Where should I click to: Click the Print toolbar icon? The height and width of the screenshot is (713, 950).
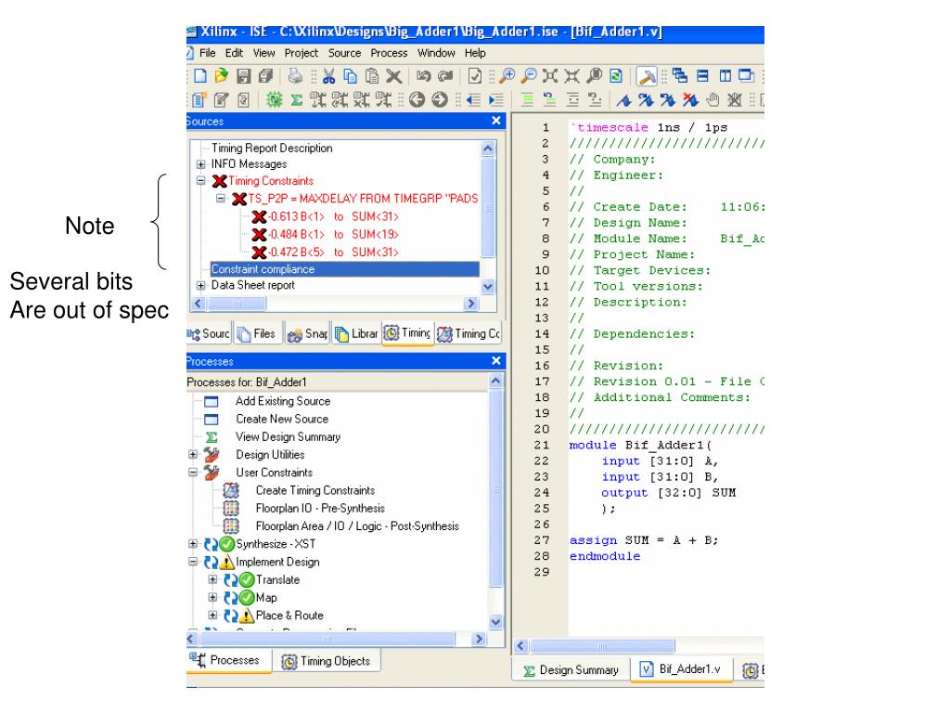[295, 76]
